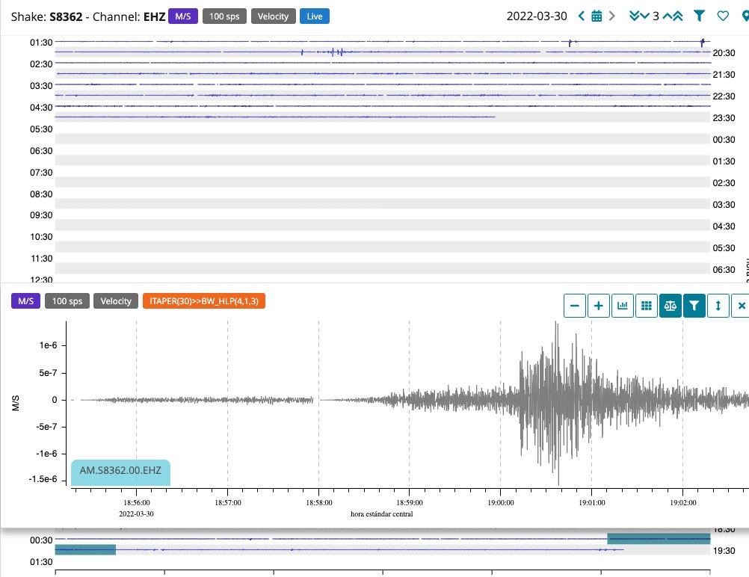Disable the active filter funnel toggle
Image resolution: width=749 pixels, height=577 pixels.
click(694, 306)
